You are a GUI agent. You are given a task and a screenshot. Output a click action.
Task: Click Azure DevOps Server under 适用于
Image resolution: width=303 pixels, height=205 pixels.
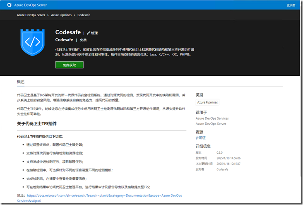(x=211, y=124)
